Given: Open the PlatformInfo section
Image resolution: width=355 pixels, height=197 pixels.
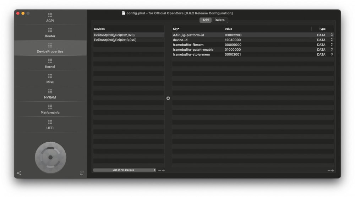Looking at the screenshot, I should coord(50,109).
